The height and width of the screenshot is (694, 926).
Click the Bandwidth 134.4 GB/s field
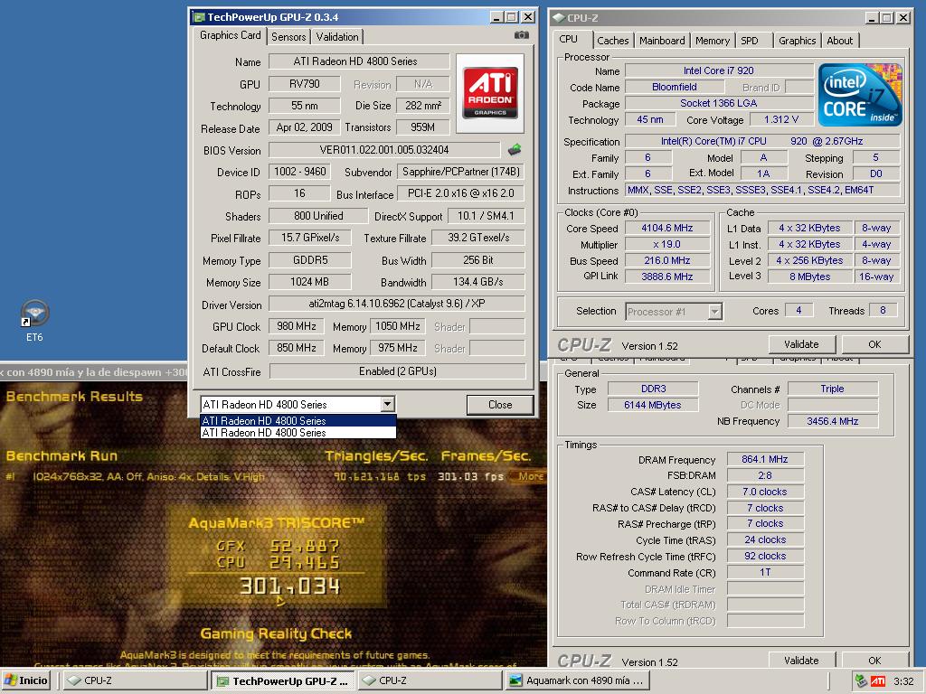coord(477,282)
